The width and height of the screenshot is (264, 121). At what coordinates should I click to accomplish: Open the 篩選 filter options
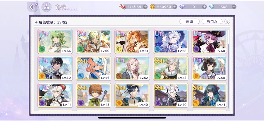point(189,21)
